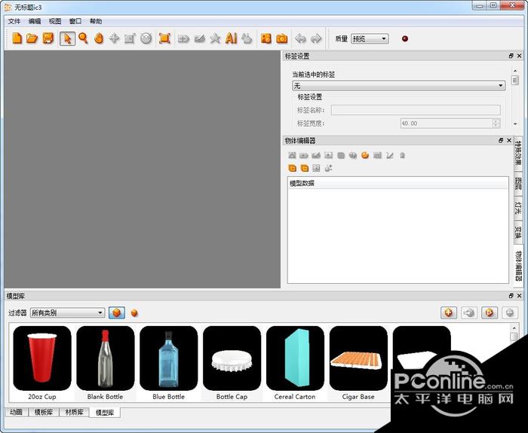Activate the arrow selection tool
The width and height of the screenshot is (528, 433).
[67, 38]
